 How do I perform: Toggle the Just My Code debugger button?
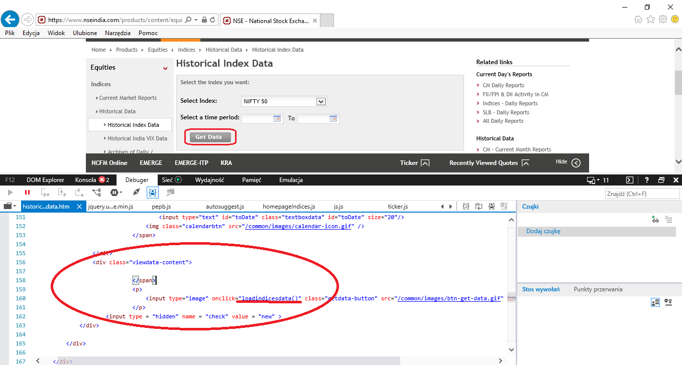pyautogui.click(x=152, y=193)
